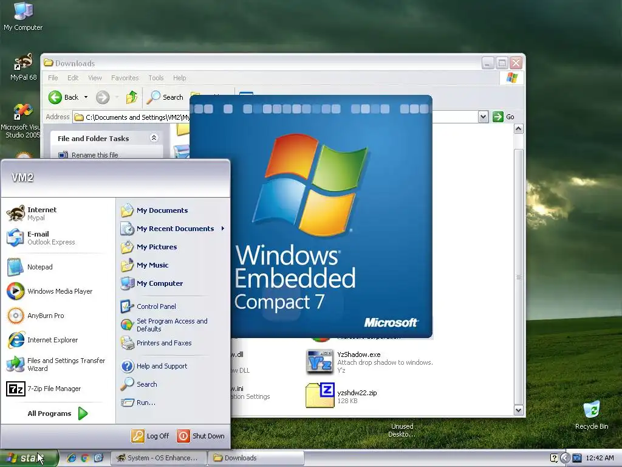Image resolution: width=622 pixels, height=467 pixels.
Task: Click the Start button
Action: click(x=29, y=458)
